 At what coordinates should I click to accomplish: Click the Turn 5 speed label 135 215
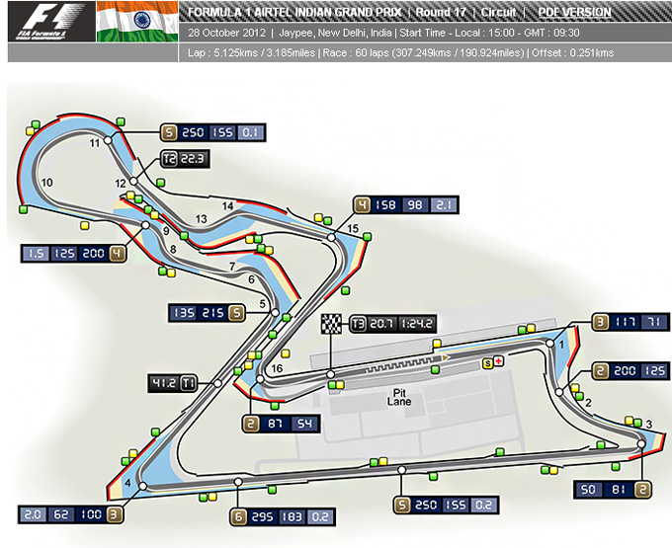coord(196,314)
